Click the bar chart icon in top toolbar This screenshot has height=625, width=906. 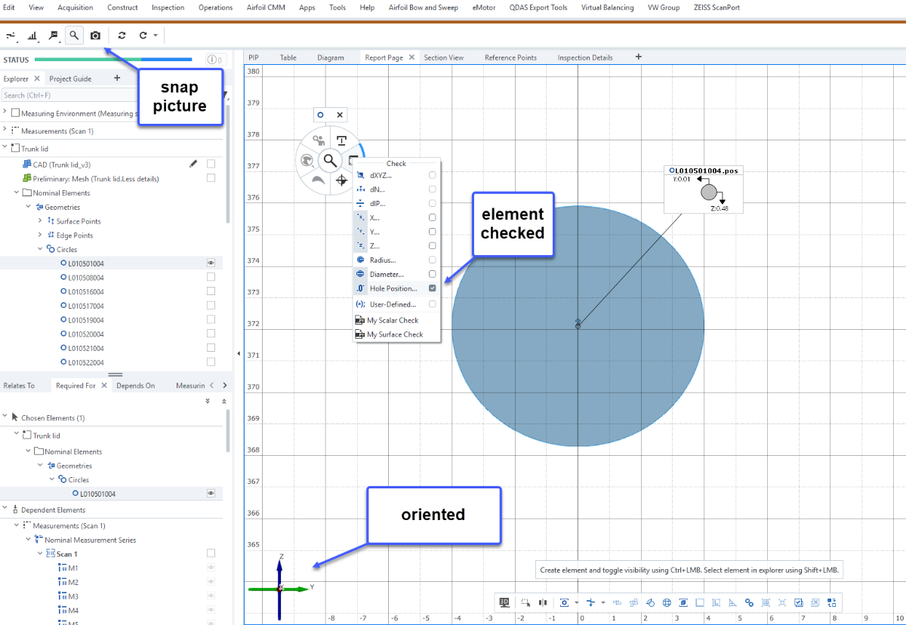(x=32, y=35)
